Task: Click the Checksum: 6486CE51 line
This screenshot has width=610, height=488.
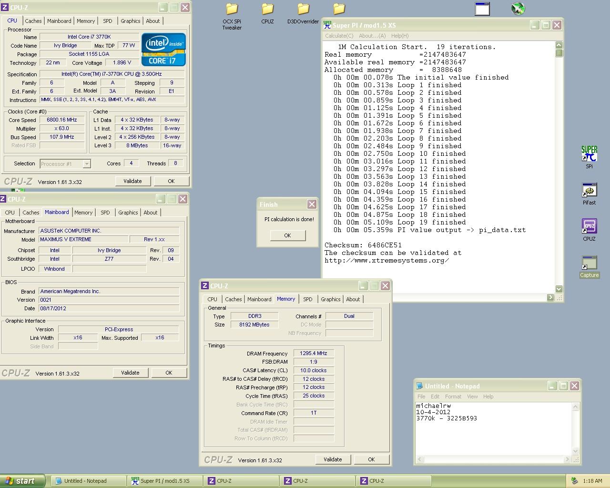Action: [363, 245]
